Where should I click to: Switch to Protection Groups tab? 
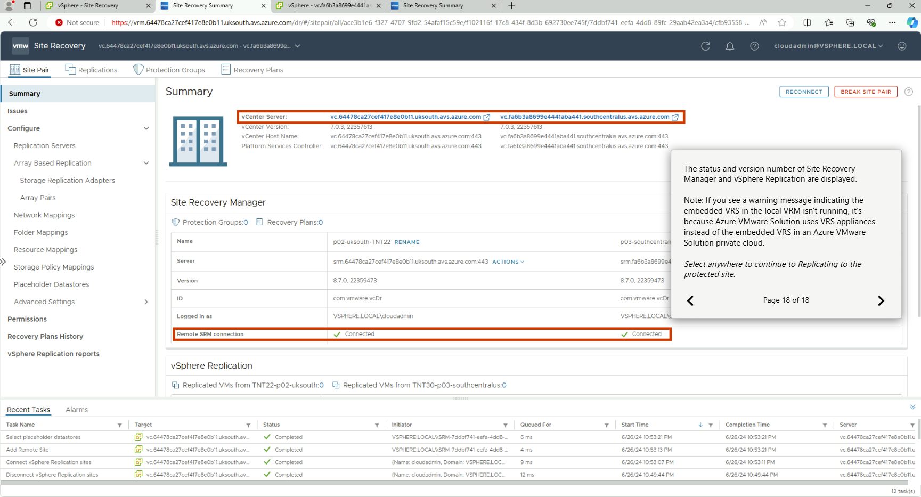(169, 70)
